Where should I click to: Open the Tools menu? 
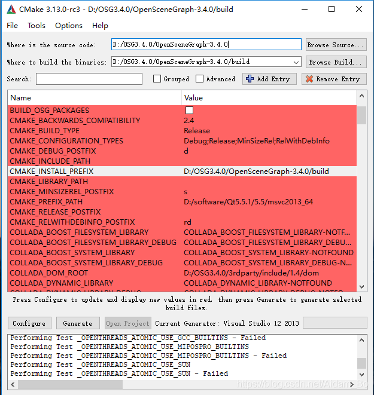37,26
